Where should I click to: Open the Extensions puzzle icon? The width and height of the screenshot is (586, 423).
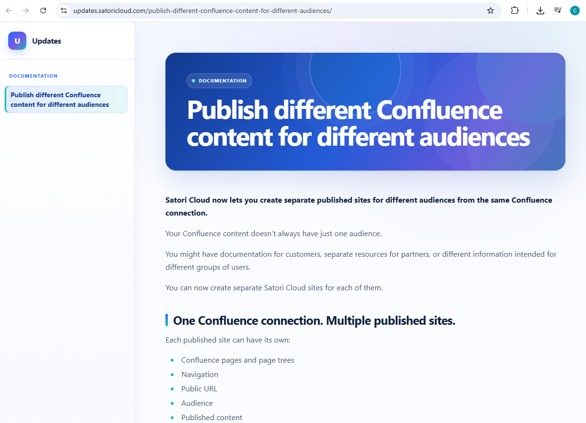[x=515, y=11]
